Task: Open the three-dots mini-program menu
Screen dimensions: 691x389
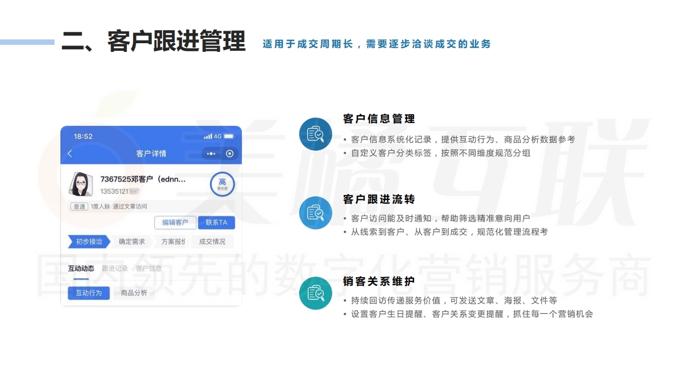Action: (211, 154)
